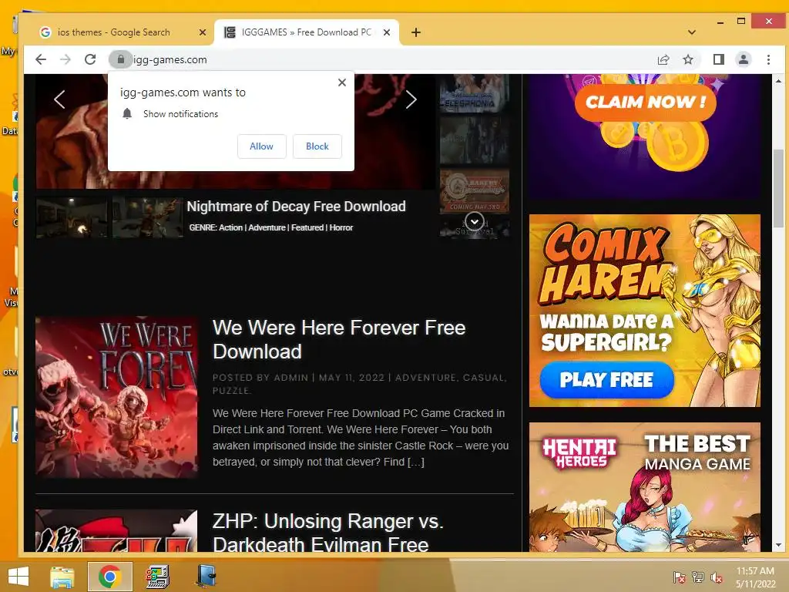Open the Featured genre link
This screenshot has width=789, height=592.
tap(307, 227)
